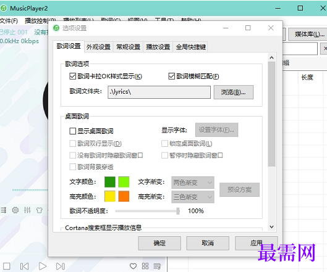Image resolution: width=327 pixels, height=272 pixels.
Task: Click the MusicPlayer2 app icon in the title bar
Action: coord(4,8)
